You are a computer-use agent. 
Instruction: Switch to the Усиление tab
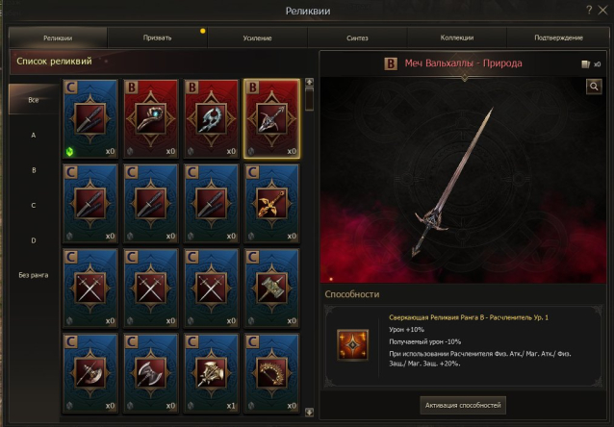coord(257,38)
